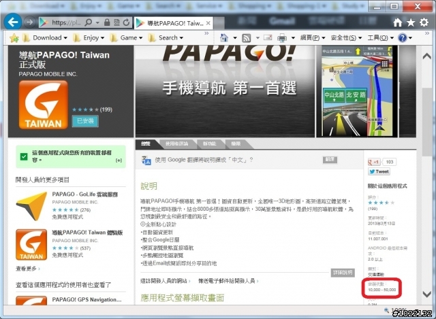This screenshot has width=436, height=319.
Task: Expand the RSS feeds dropdown arrow
Action: click(x=258, y=38)
